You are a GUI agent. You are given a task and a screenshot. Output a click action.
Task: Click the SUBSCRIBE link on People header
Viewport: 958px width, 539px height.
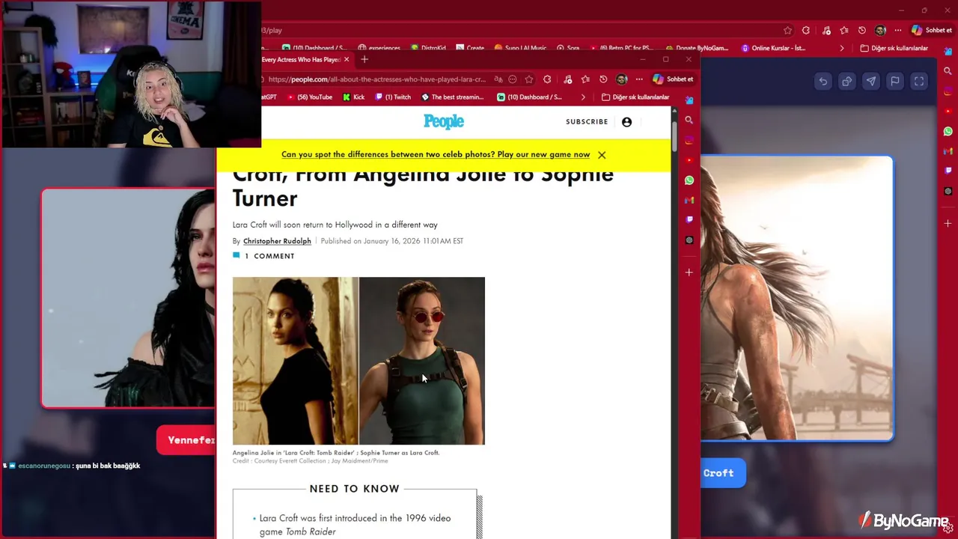587,122
